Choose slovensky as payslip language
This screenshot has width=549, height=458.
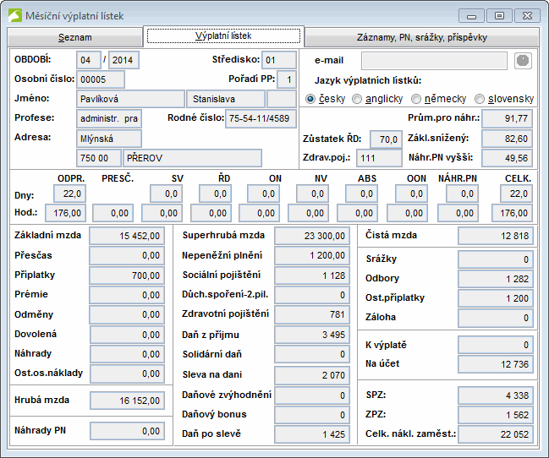pos(480,99)
